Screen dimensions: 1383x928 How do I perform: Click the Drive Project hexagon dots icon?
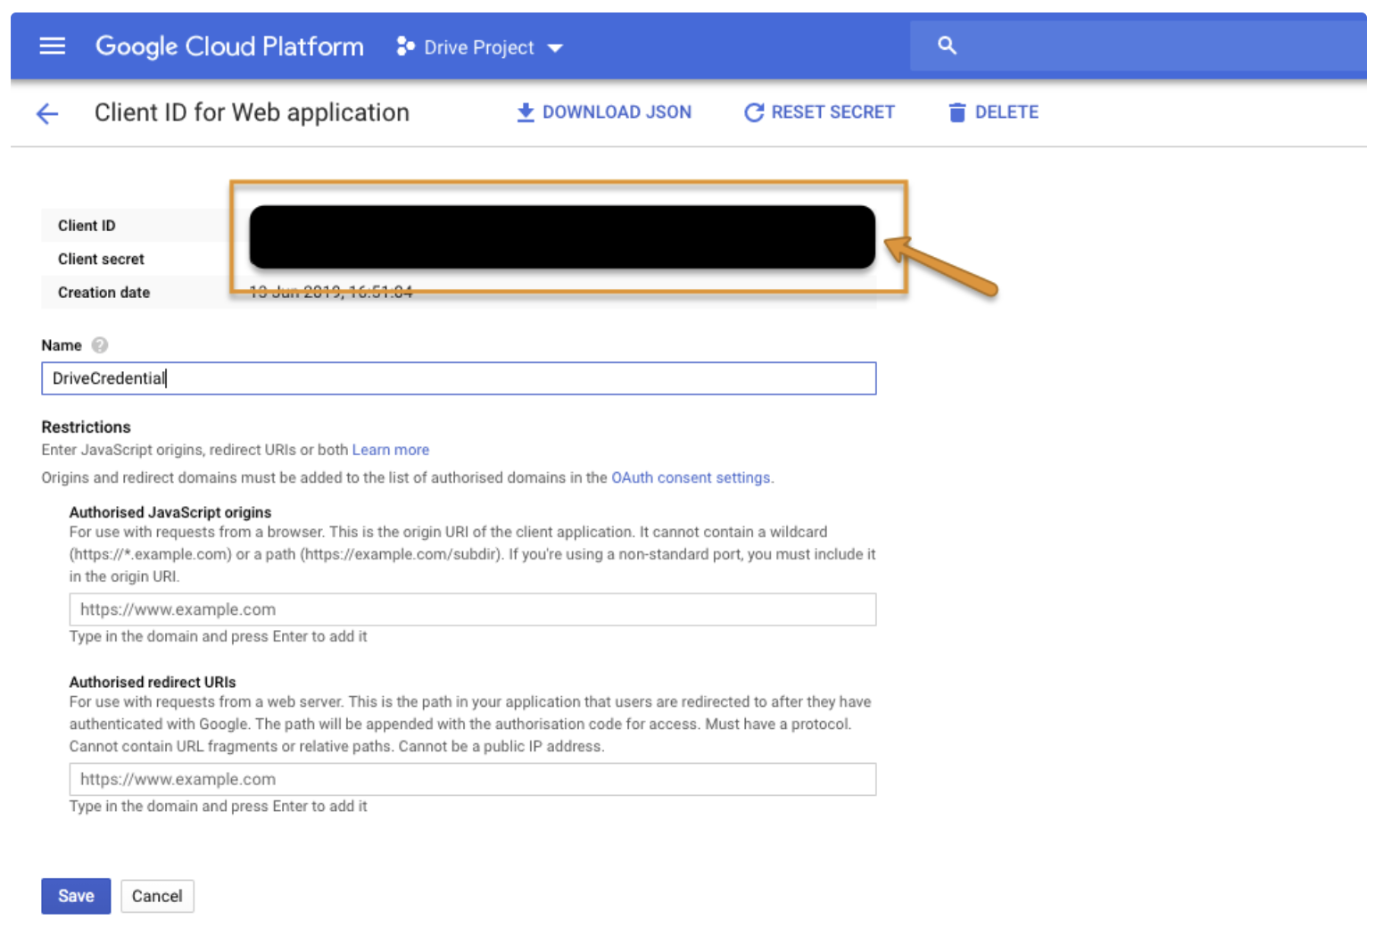tap(405, 46)
